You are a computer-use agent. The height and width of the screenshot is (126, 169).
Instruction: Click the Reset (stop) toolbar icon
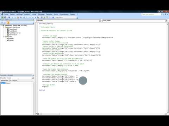tap(36, 17)
